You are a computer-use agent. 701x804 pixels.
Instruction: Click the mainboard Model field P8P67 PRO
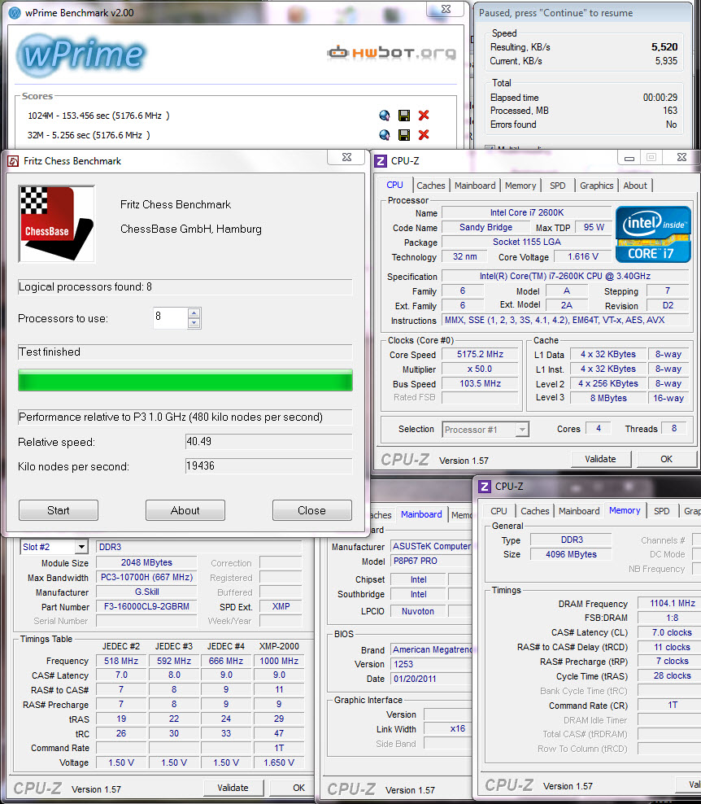(x=432, y=561)
